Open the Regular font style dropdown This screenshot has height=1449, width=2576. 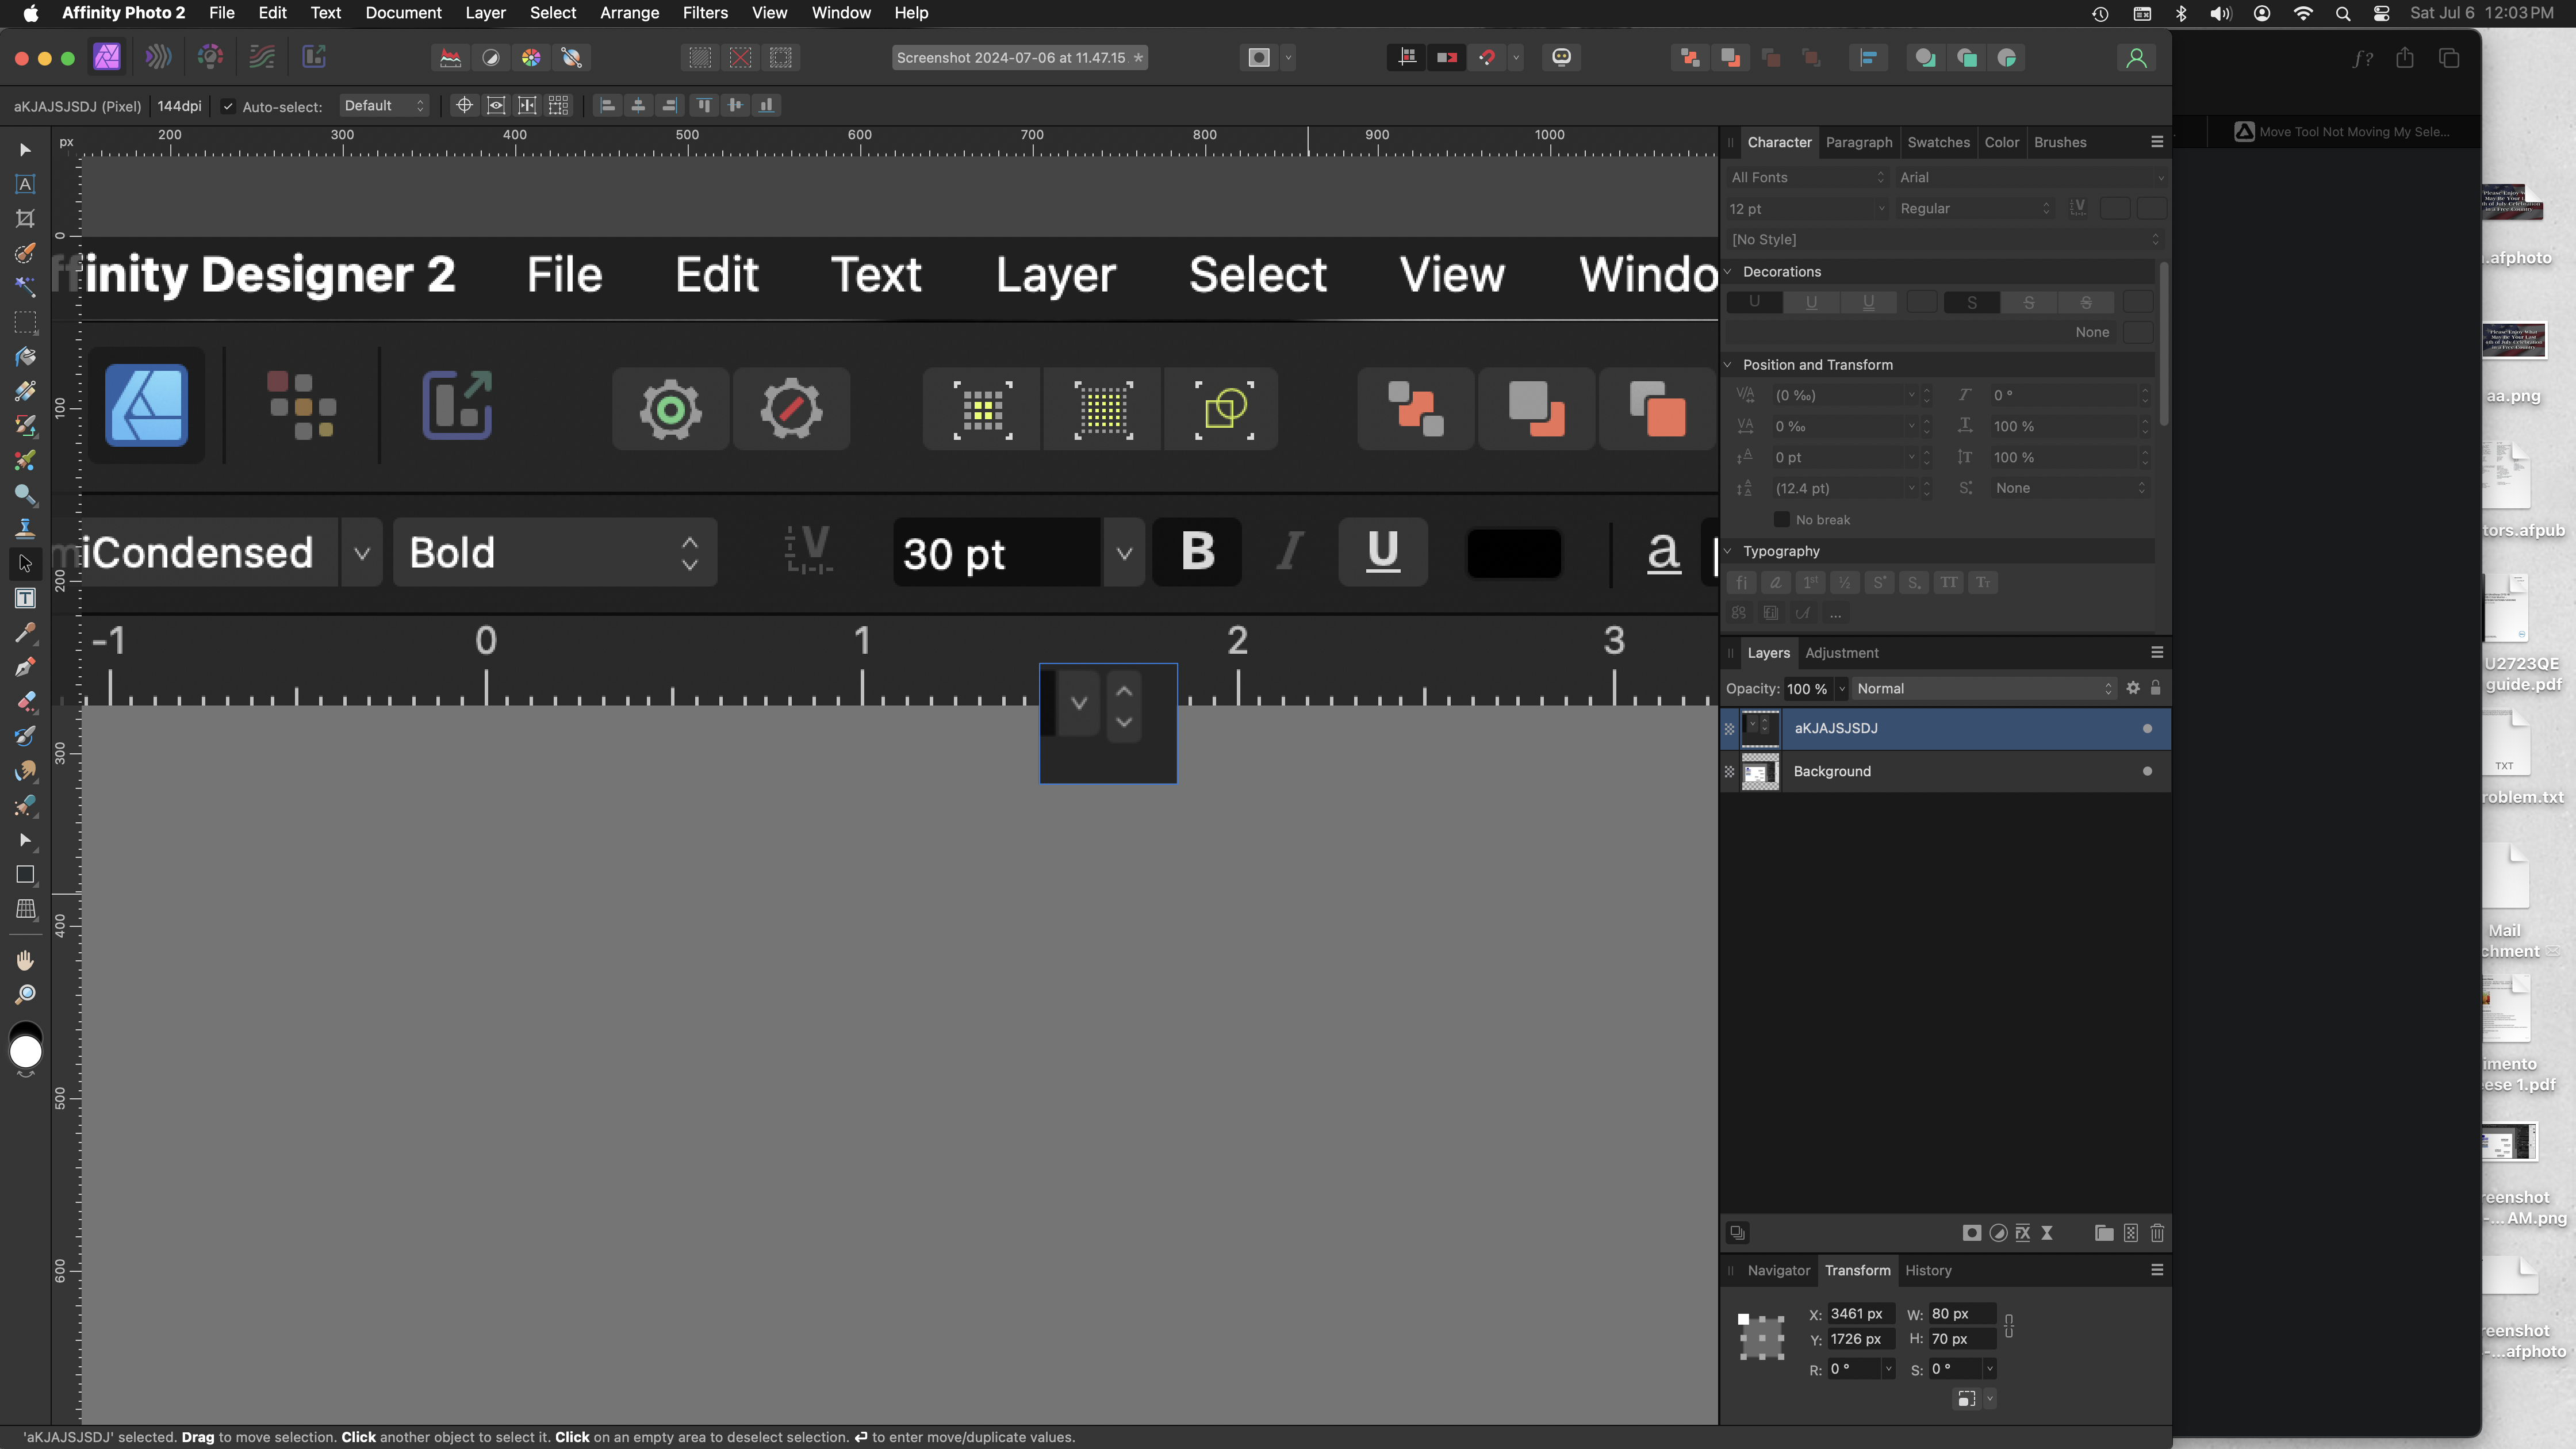tap(1975, 208)
